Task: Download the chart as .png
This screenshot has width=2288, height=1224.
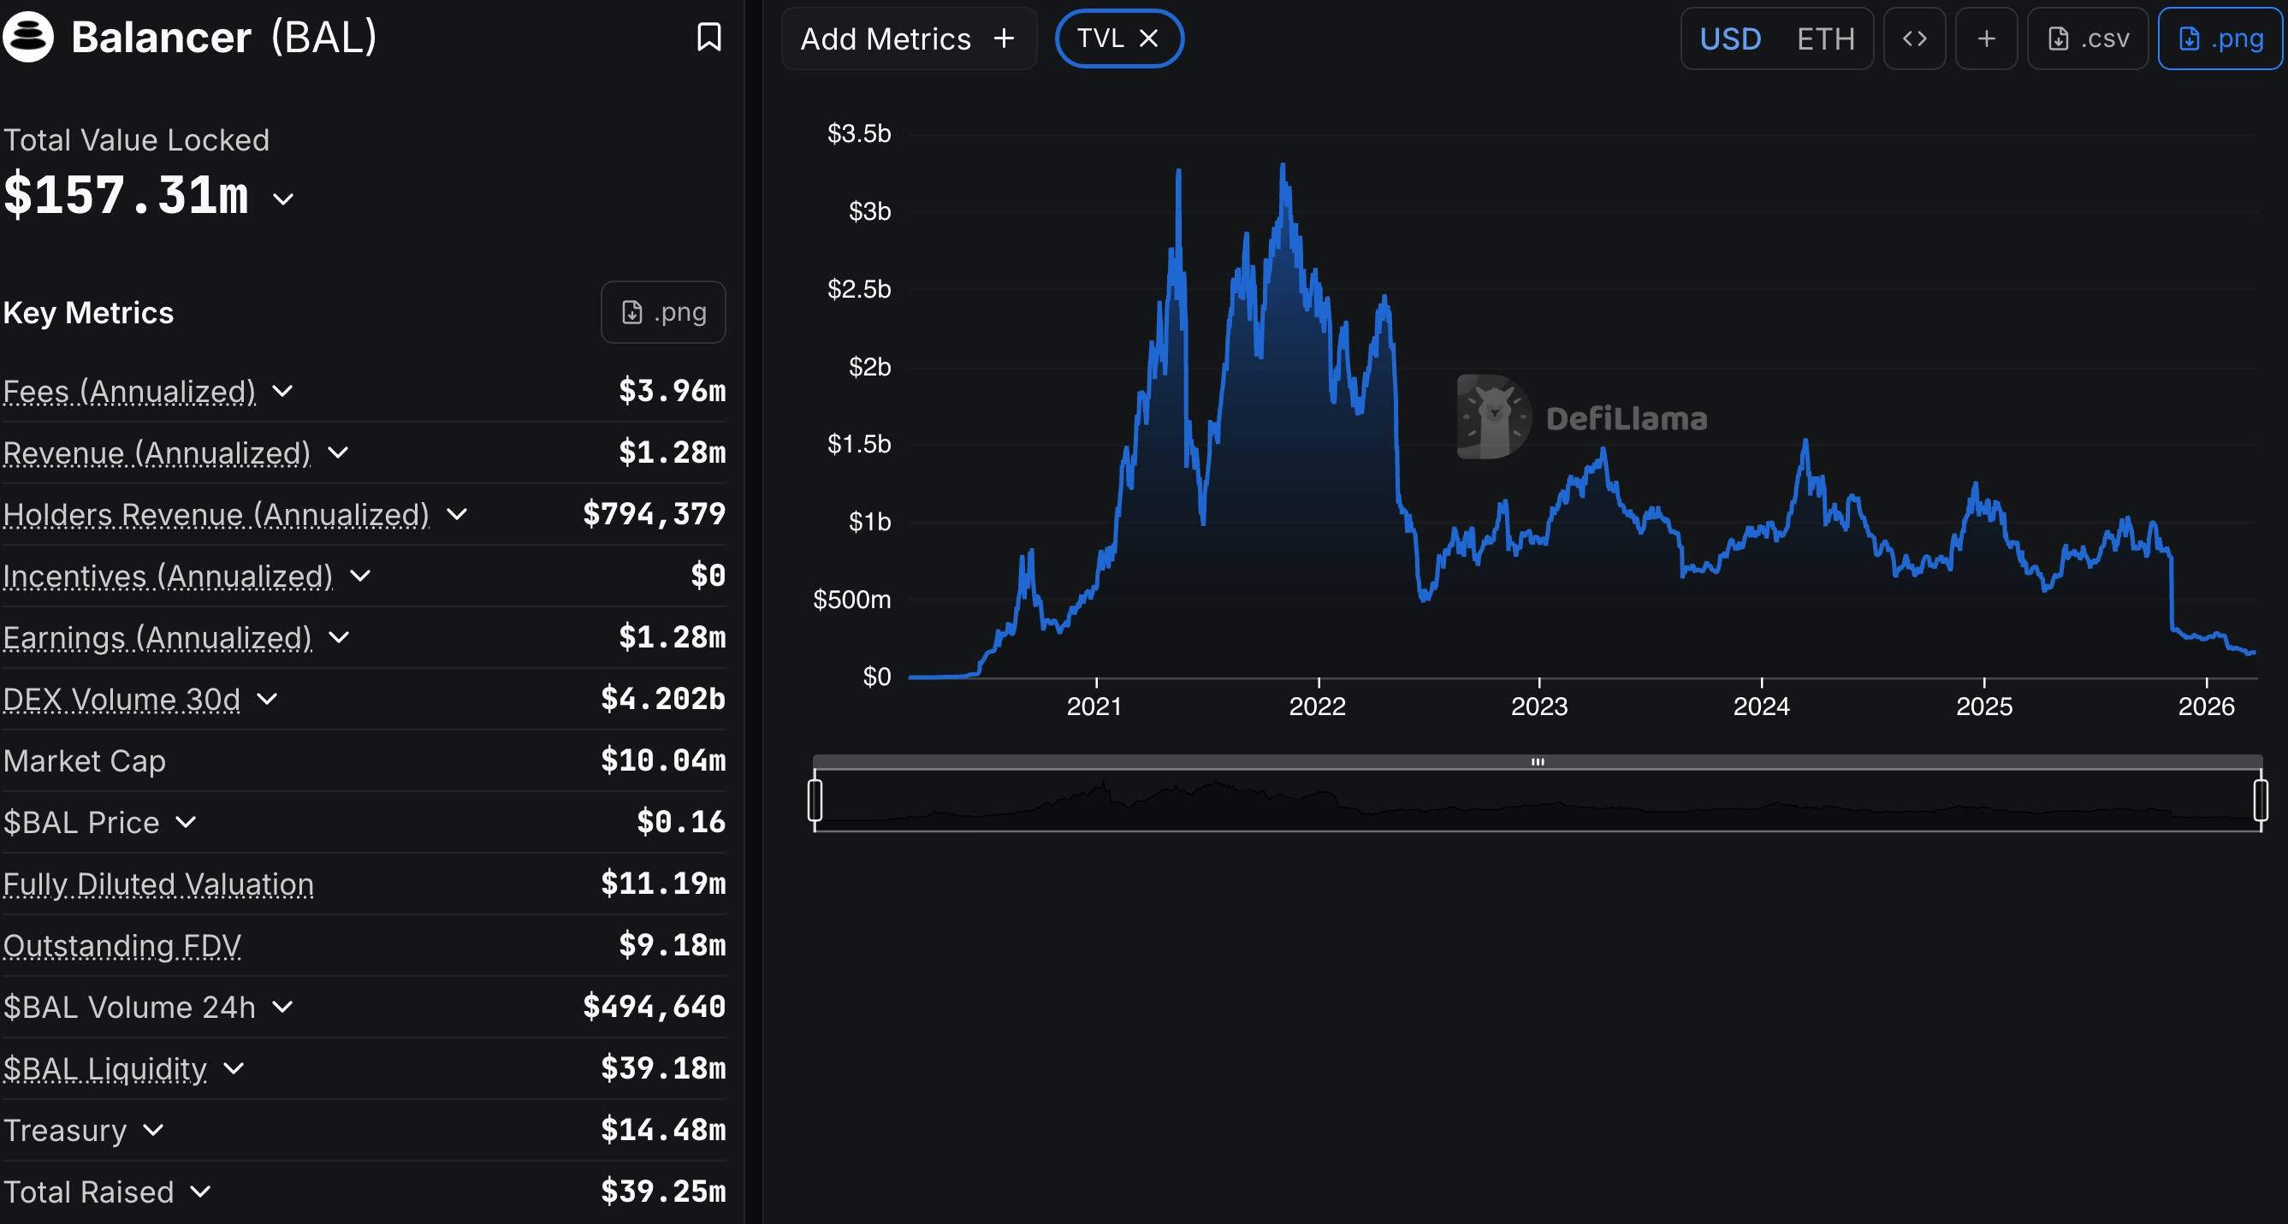Action: pos(2220,38)
